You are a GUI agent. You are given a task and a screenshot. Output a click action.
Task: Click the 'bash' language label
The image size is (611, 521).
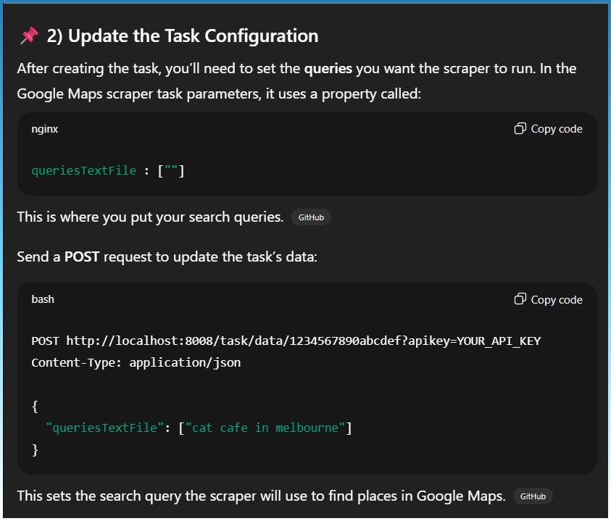43,299
